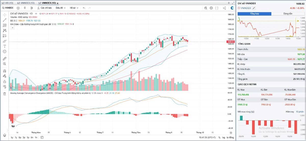
Task: Click the red 1658.62 price label
Action: tap(231, 42)
